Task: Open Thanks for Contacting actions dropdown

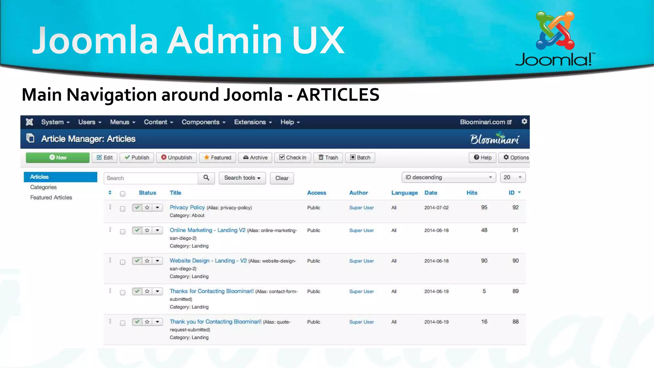Action: pyautogui.click(x=157, y=291)
